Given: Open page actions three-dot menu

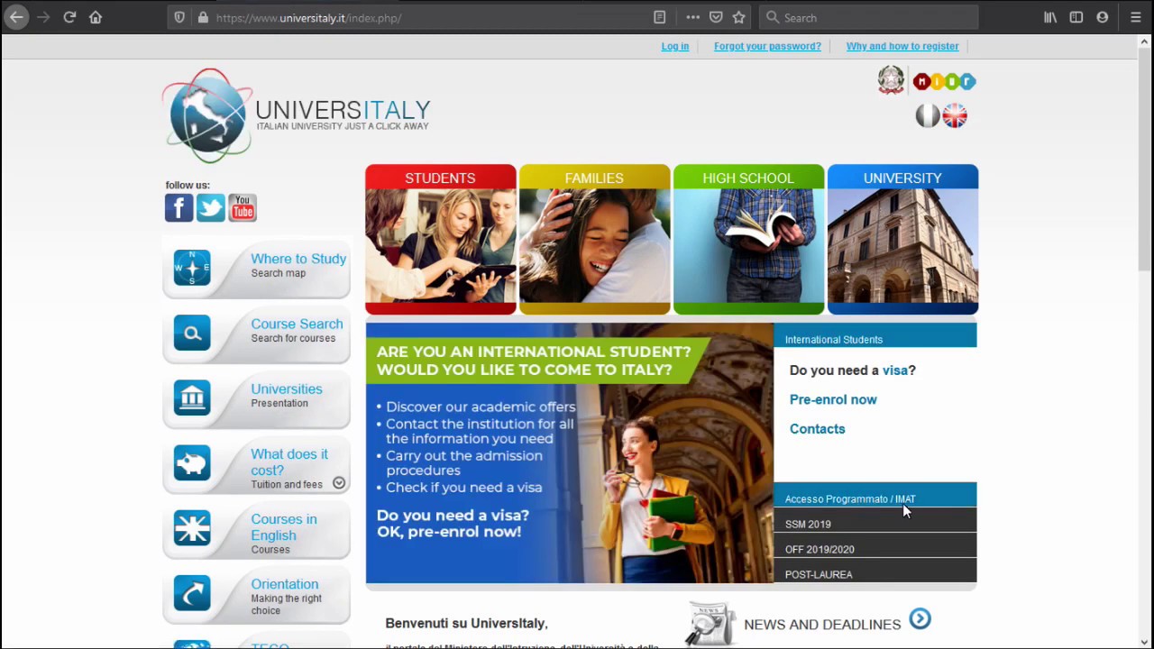Looking at the screenshot, I should tap(692, 17).
